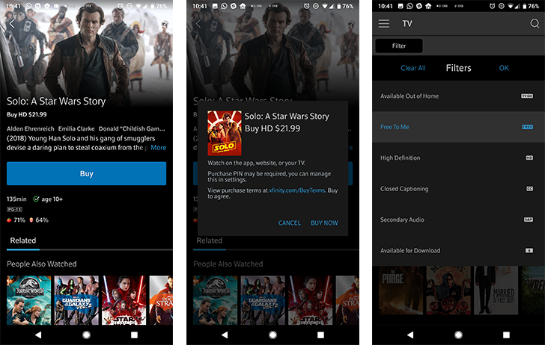
Task: Tap the search magnifier on the TV screen
Action: point(535,24)
